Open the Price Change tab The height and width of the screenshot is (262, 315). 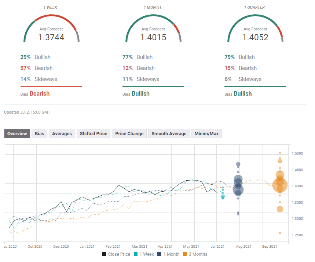[x=129, y=134]
